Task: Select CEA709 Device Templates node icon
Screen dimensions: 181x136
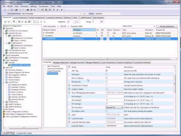Action: coord(6,58)
